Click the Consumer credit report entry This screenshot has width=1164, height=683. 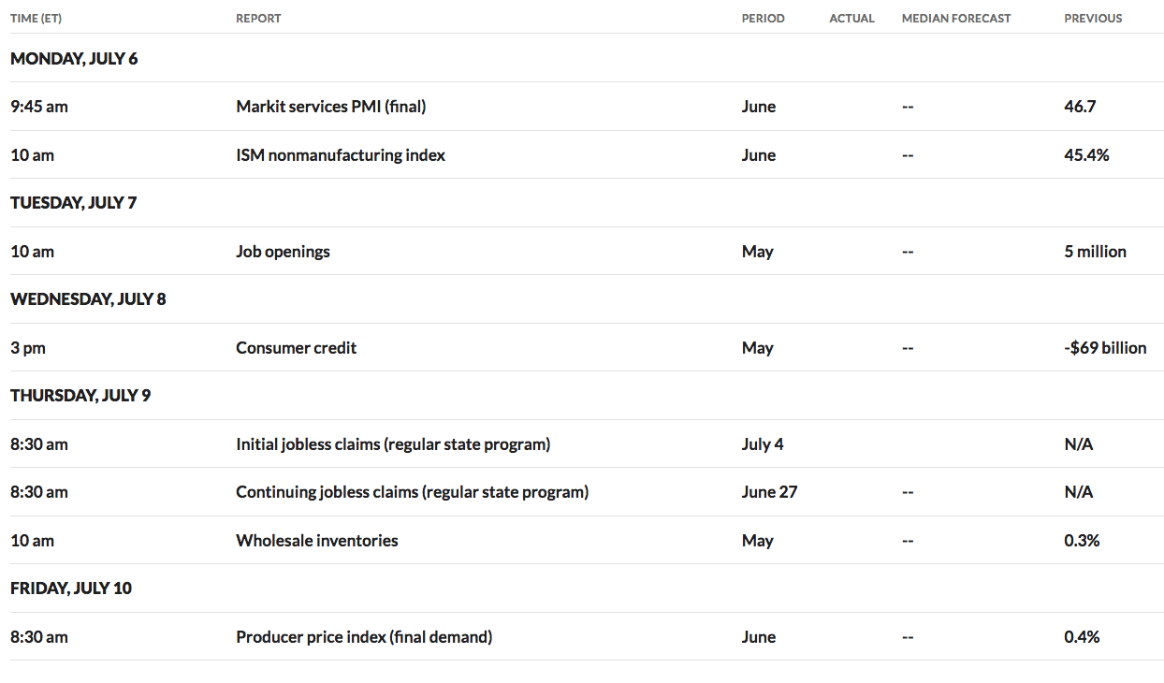coord(296,348)
